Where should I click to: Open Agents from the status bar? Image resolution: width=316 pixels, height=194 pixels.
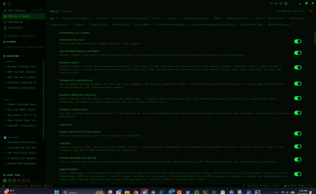tap(36, 186)
